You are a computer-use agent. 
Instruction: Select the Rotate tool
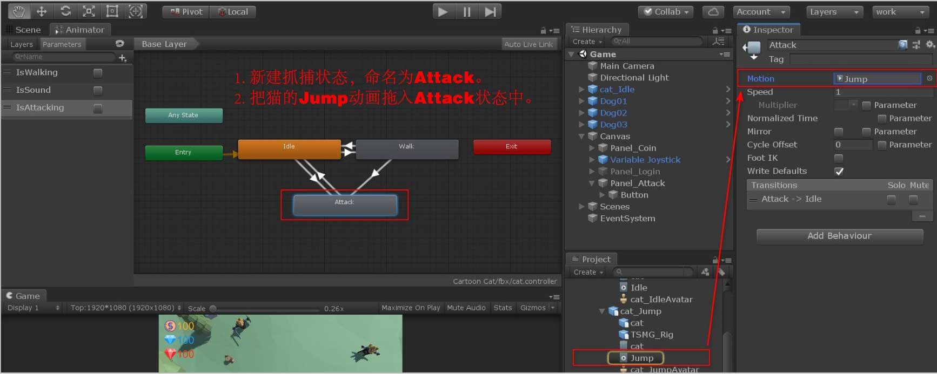(x=65, y=11)
